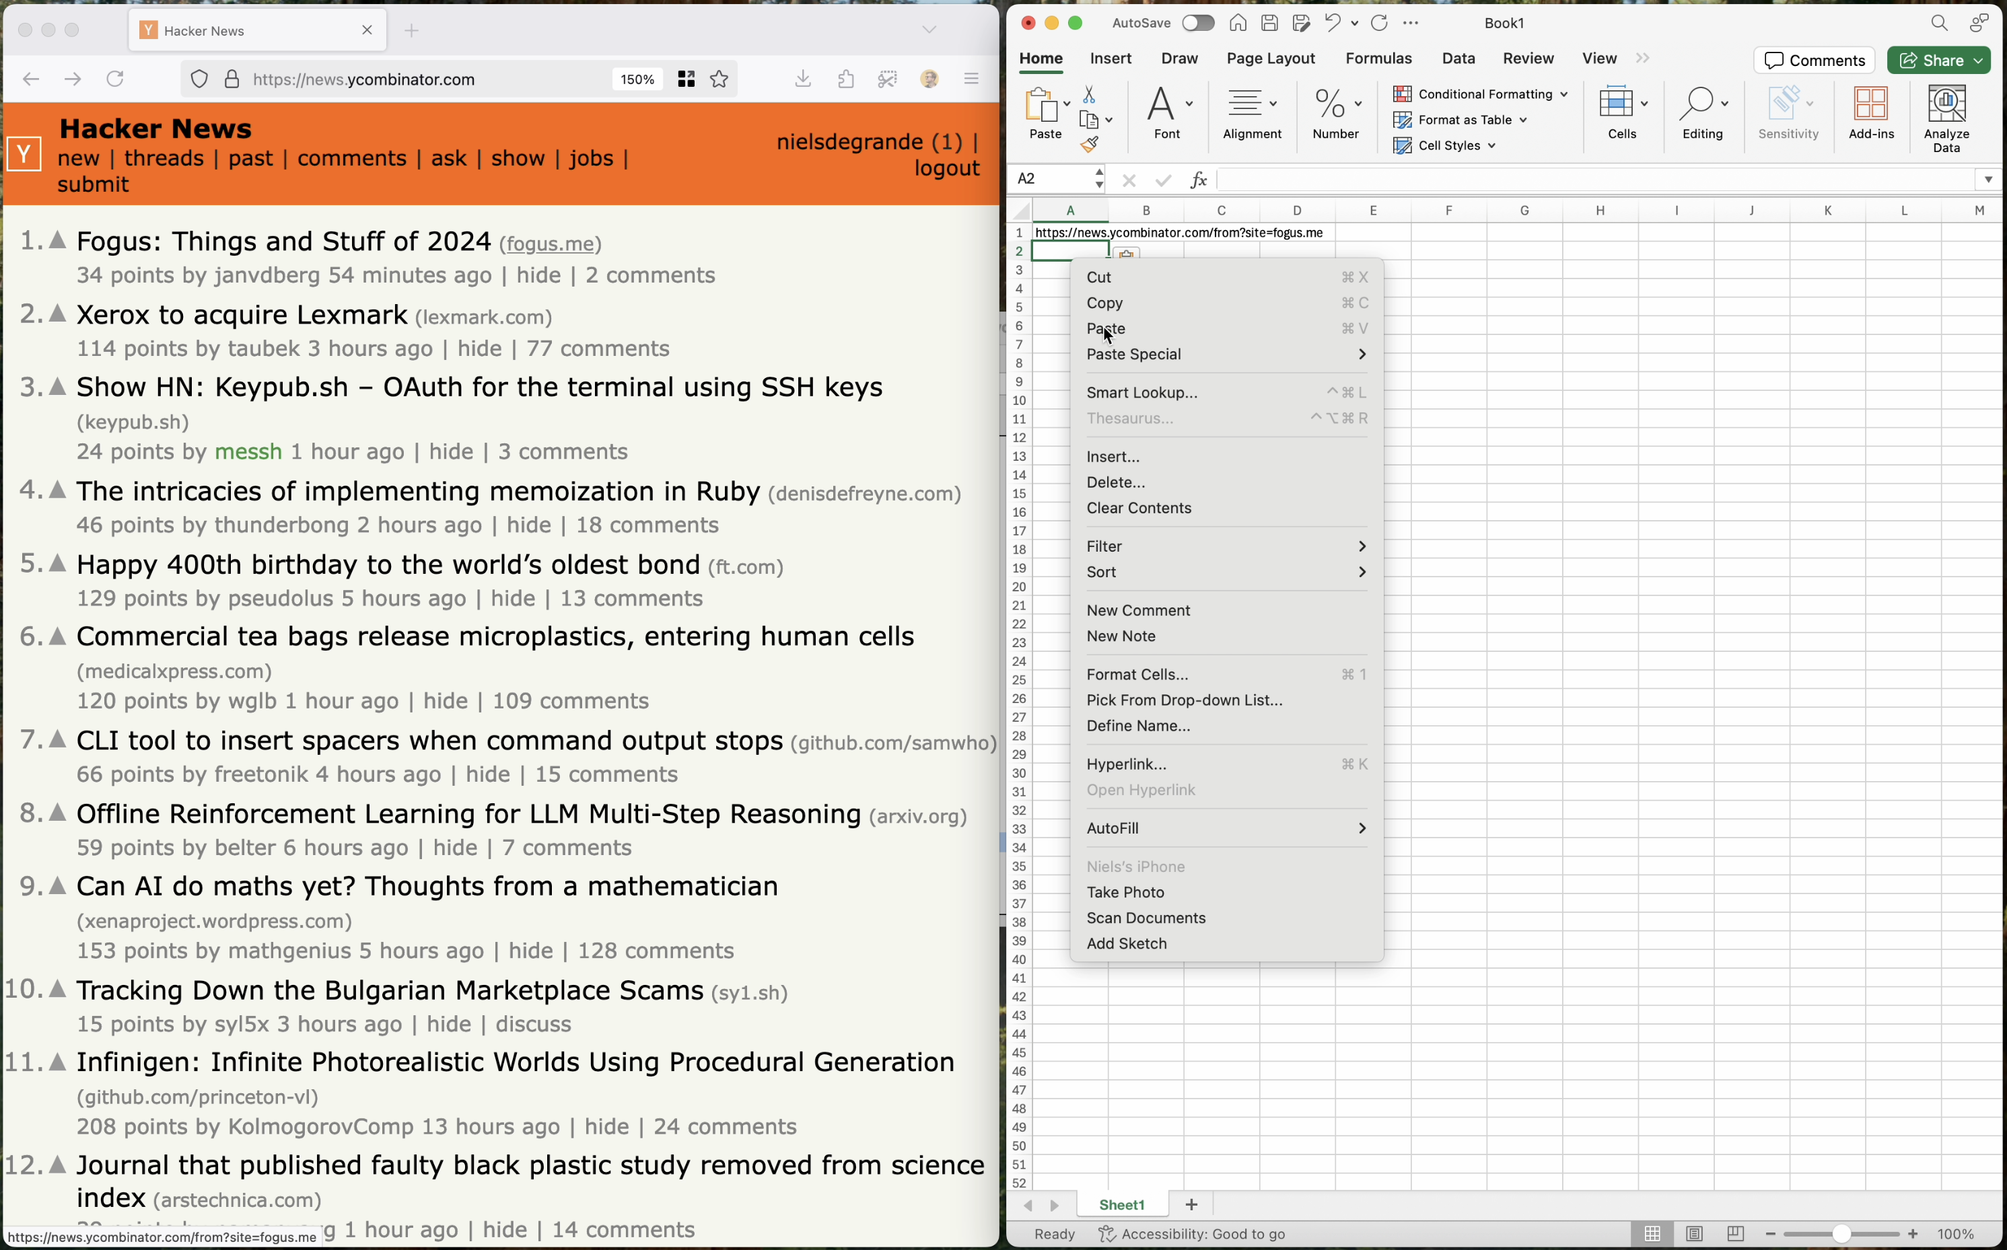Expand the formula bar chevron
The image size is (2007, 1250).
pos(1988,180)
